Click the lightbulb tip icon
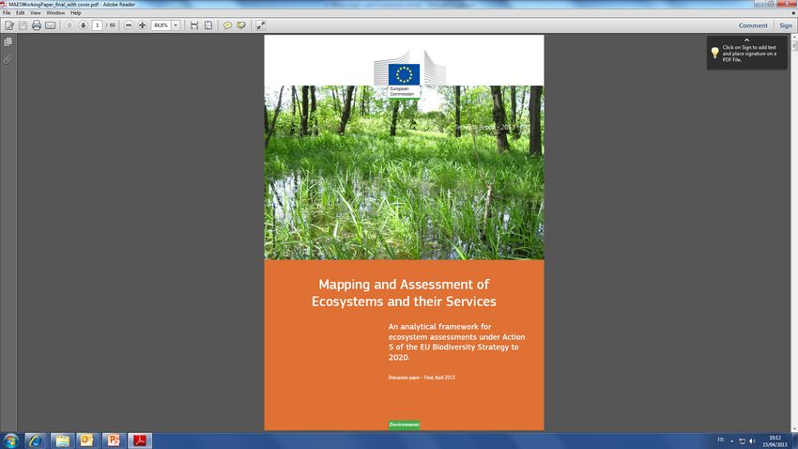This screenshot has height=449, width=798. pyautogui.click(x=714, y=53)
